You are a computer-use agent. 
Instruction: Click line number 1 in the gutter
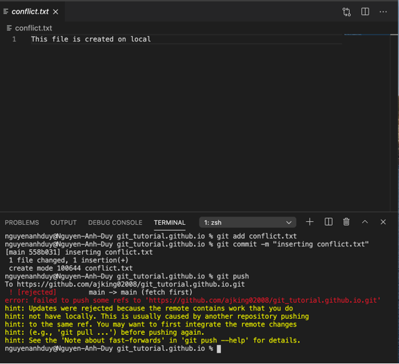pyautogui.click(x=15, y=39)
